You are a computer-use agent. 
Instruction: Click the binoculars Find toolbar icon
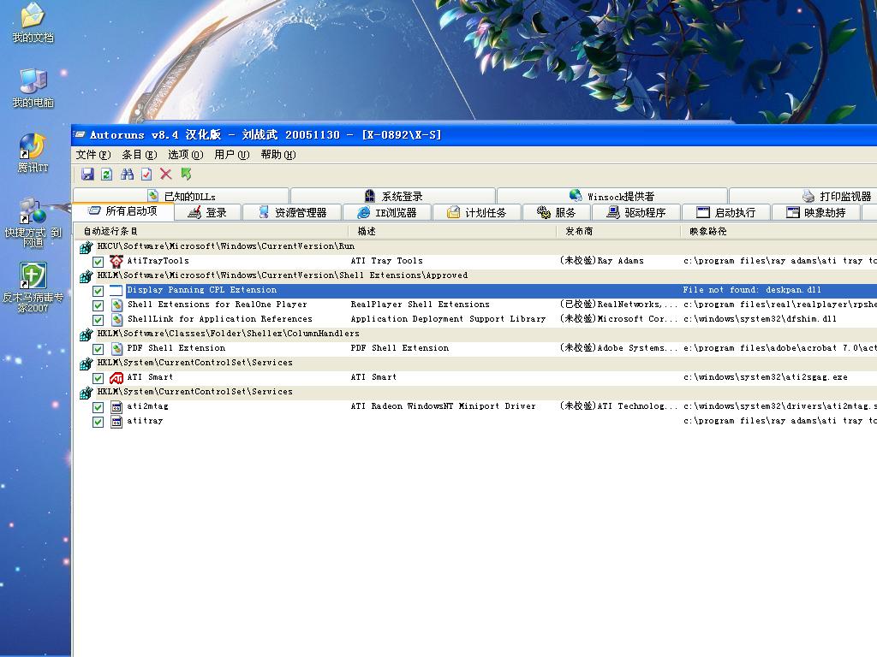point(127,175)
